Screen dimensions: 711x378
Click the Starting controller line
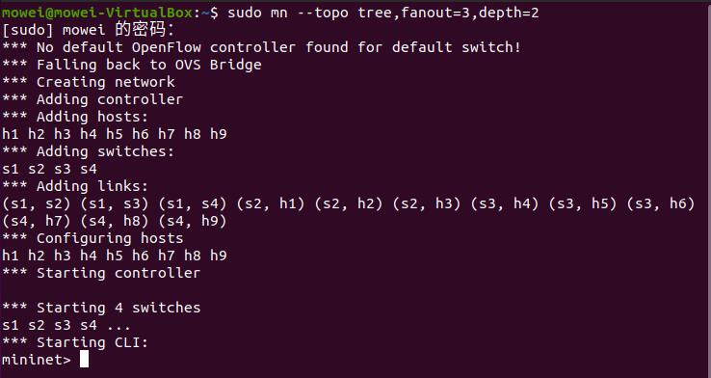[x=101, y=273]
